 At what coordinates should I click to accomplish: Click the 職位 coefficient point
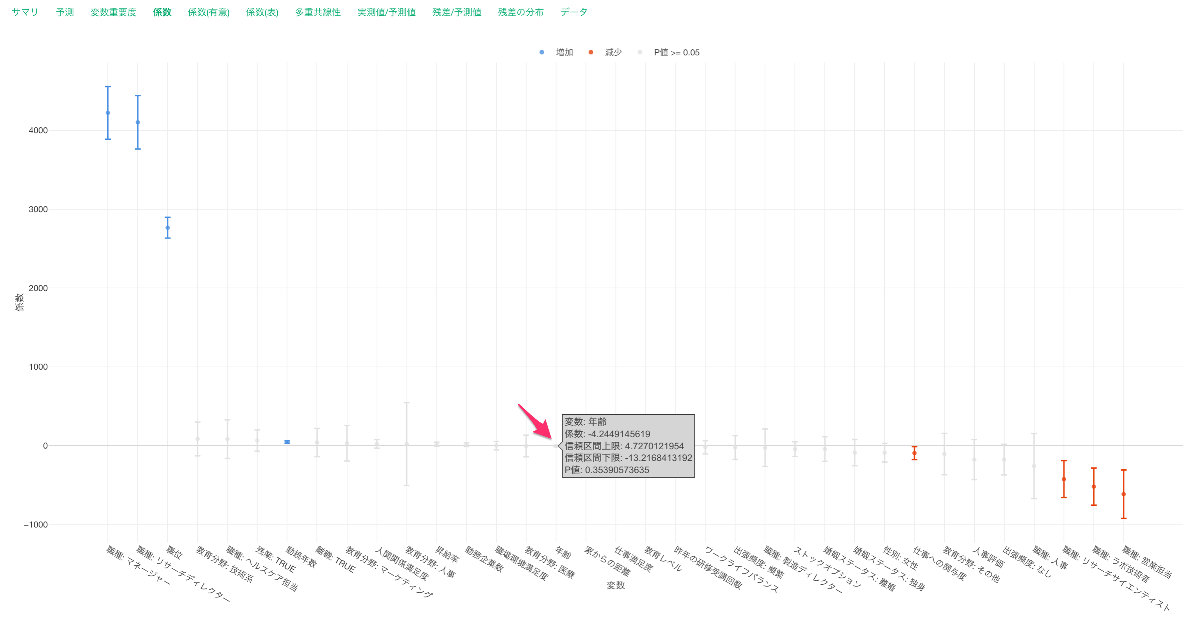tap(168, 227)
